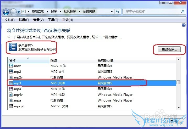Select the .mp4v file icon
This screenshot has width=188, height=129.
click(11, 94)
